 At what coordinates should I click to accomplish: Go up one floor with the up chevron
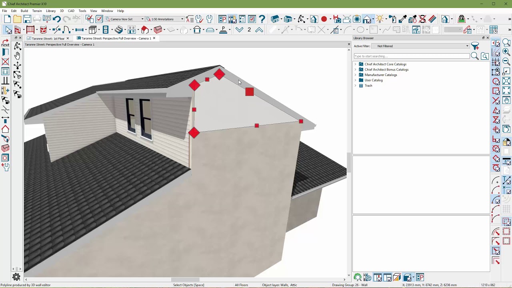point(259,30)
